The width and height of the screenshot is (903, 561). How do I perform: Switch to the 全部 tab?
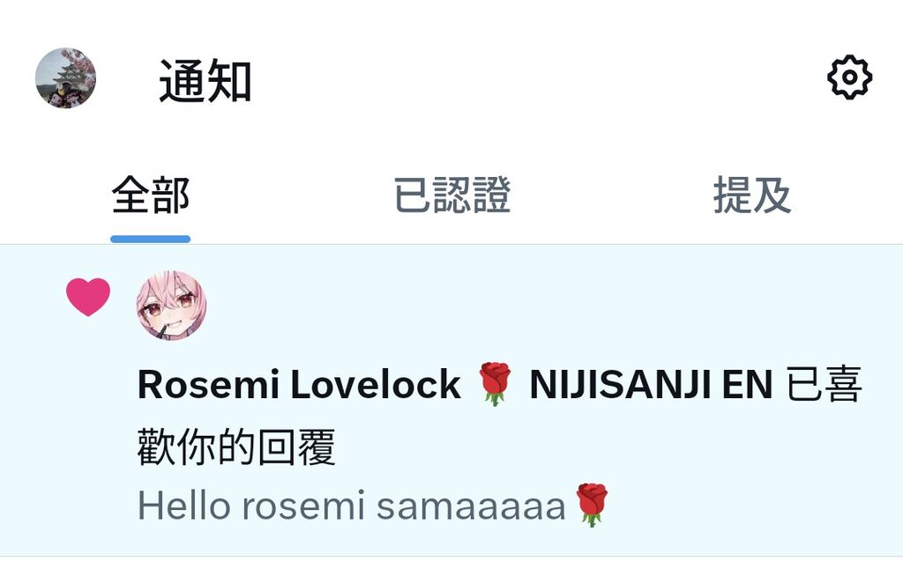coord(150,196)
